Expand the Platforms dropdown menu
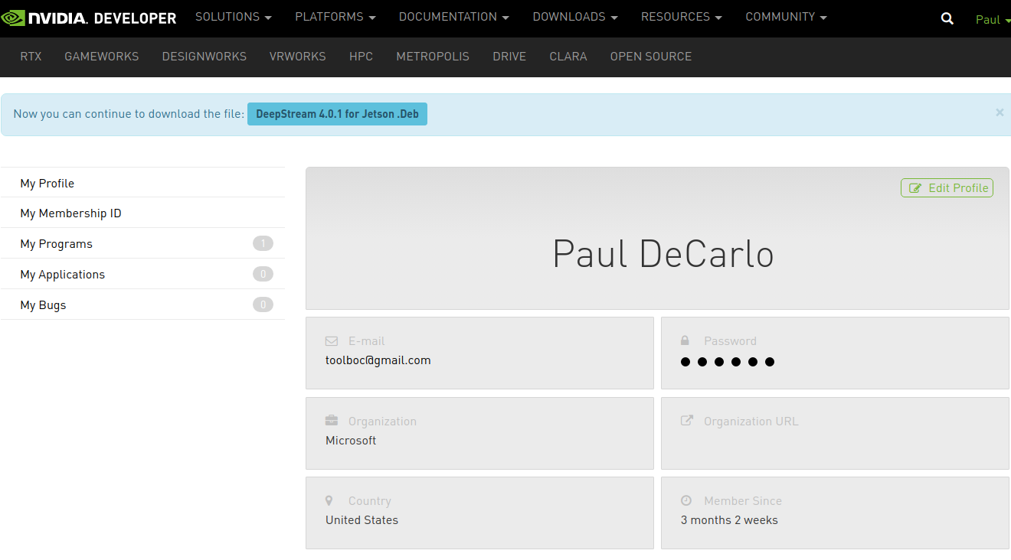 coord(335,17)
